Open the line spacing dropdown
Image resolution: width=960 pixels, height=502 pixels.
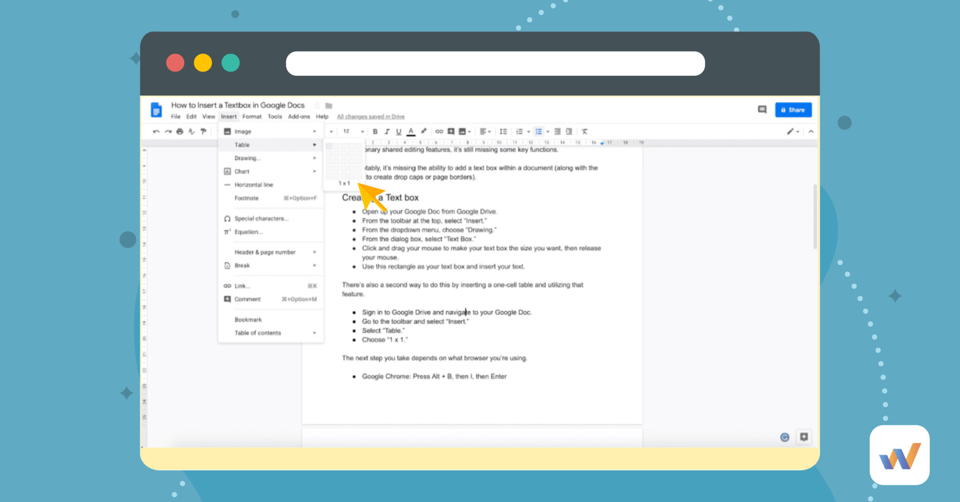[x=503, y=132]
